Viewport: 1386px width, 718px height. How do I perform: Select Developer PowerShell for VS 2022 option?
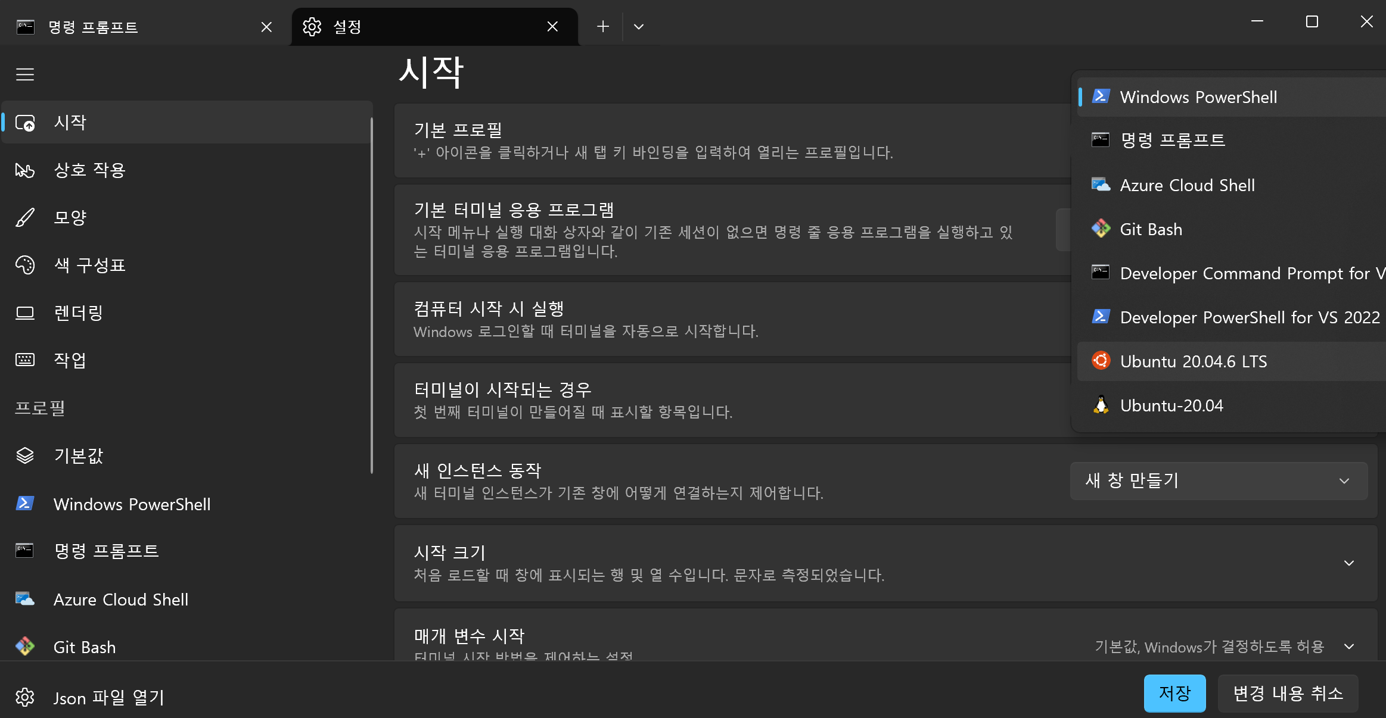[1231, 317]
